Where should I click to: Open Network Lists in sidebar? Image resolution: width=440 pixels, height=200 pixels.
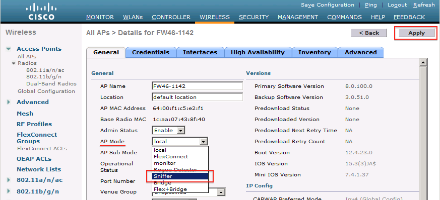point(39,169)
